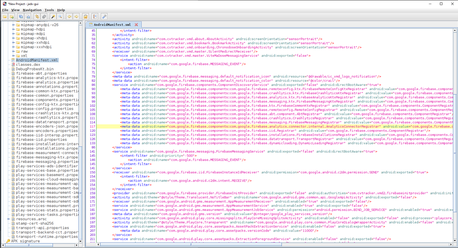This screenshot has width=458, height=248.
Task: Click the APK signature key icon
Action: 8,241
